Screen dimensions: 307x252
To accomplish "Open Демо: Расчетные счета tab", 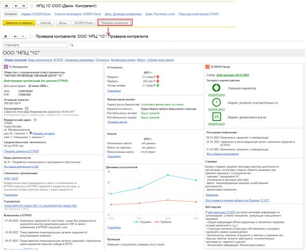I will point(160,14).
